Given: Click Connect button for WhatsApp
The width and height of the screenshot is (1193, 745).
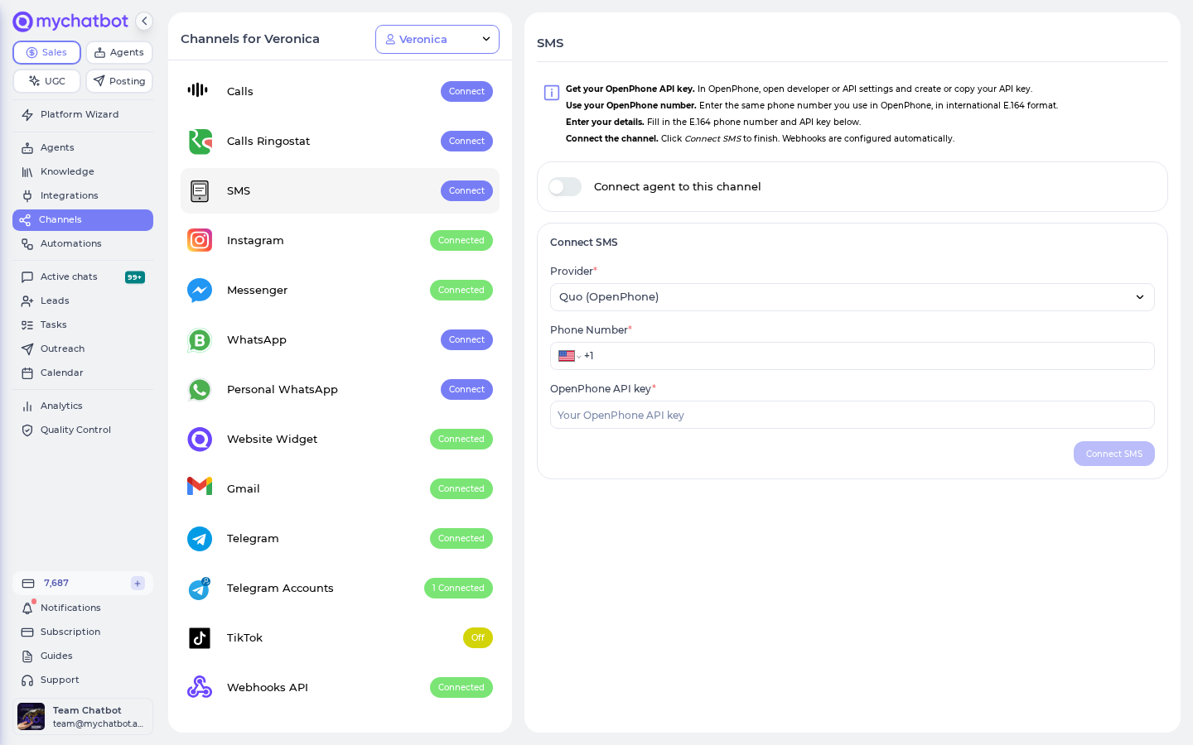Looking at the screenshot, I should [x=466, y=340].
